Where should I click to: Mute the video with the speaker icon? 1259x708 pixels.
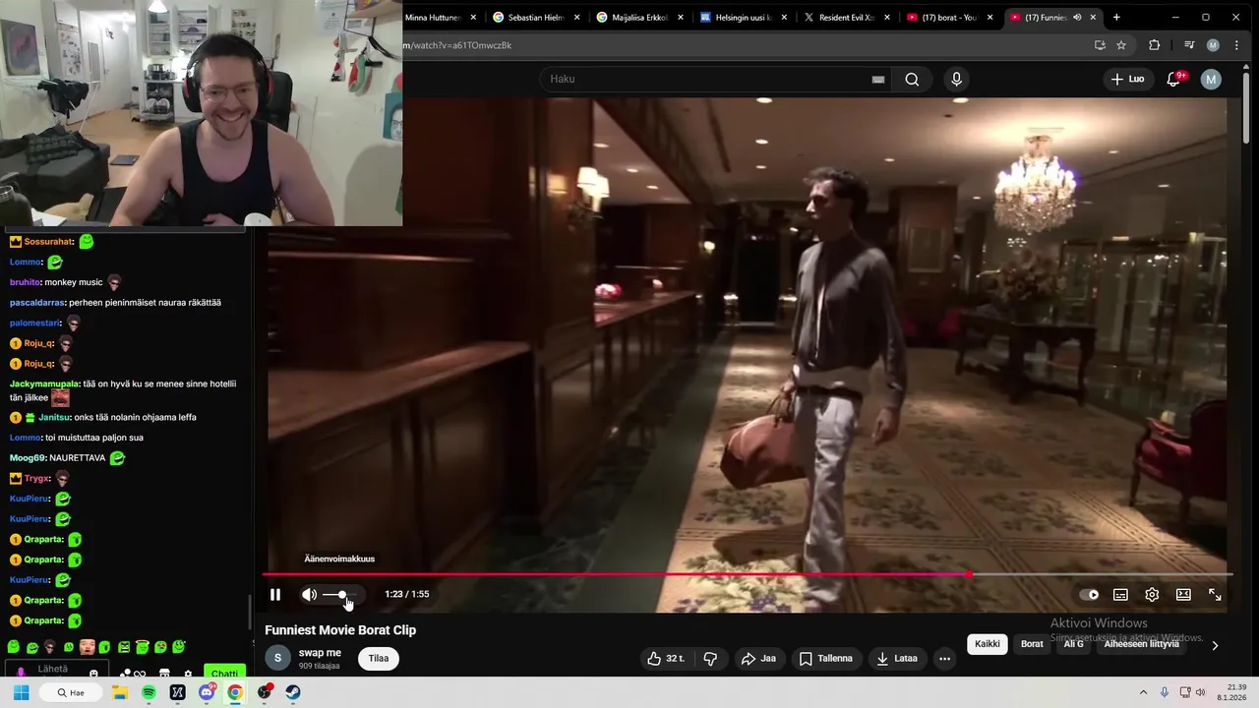tap(309, 595)
